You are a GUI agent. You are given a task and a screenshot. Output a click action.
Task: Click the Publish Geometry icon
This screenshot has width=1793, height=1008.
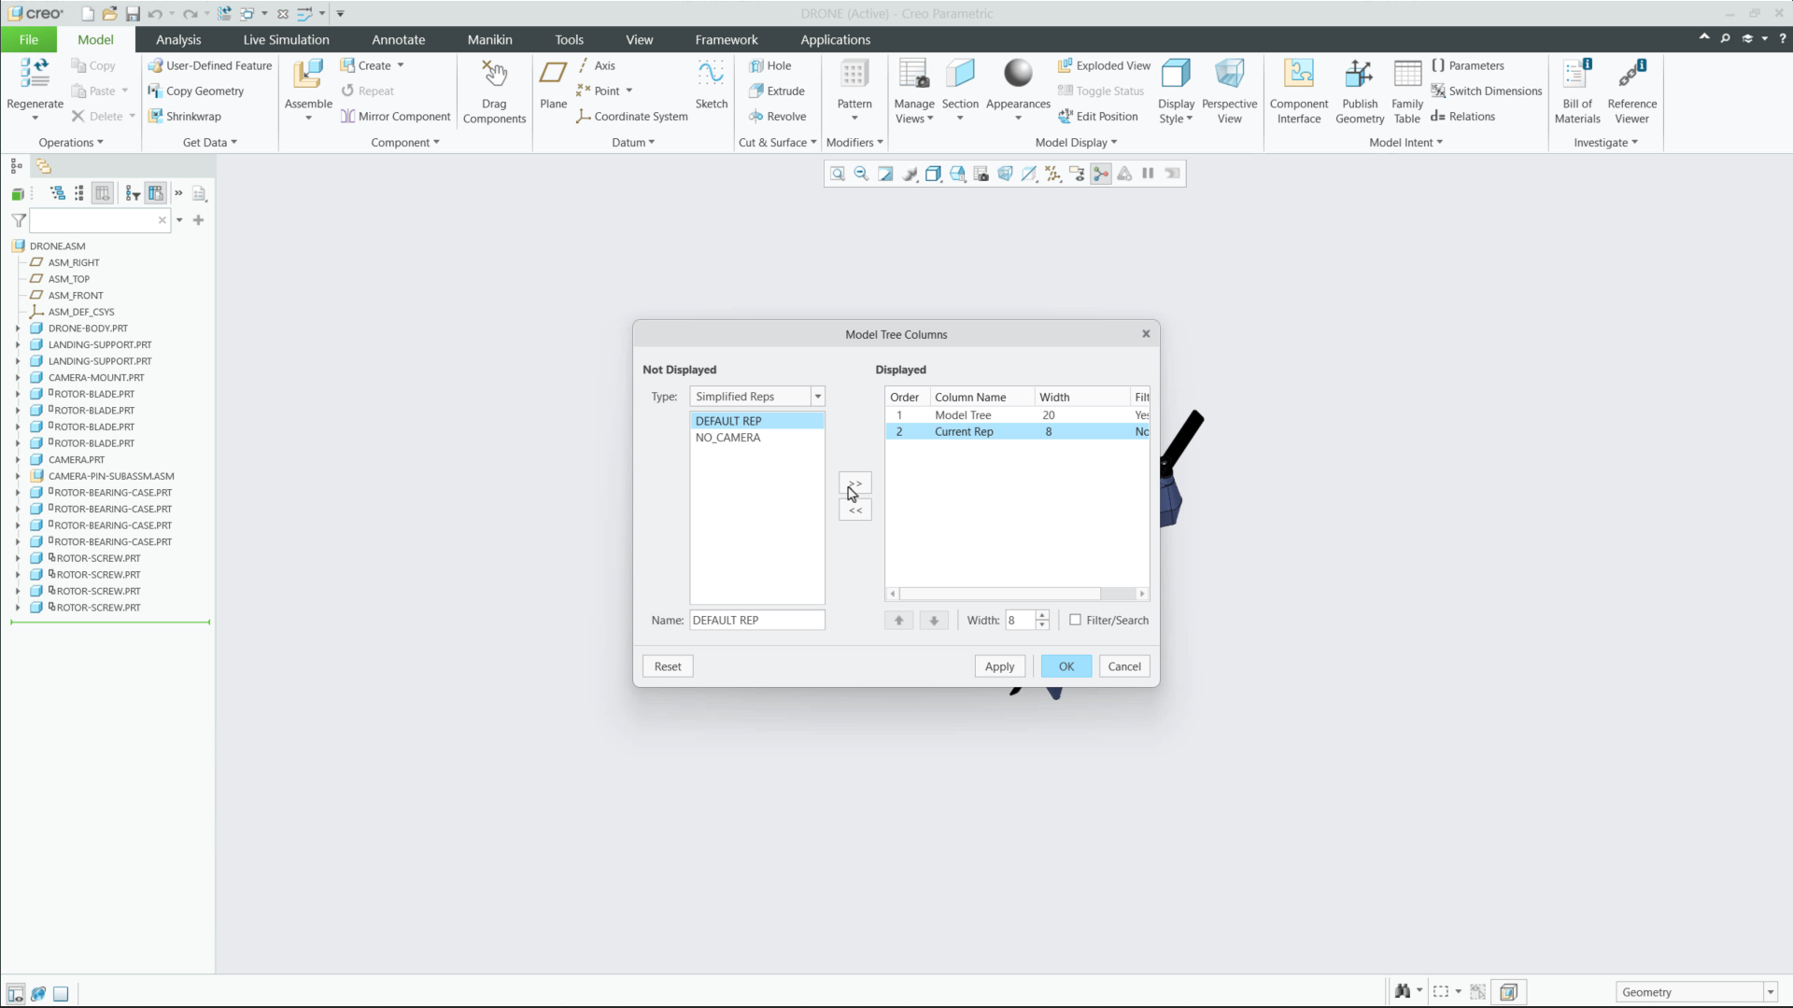(x=1359, y=75)
